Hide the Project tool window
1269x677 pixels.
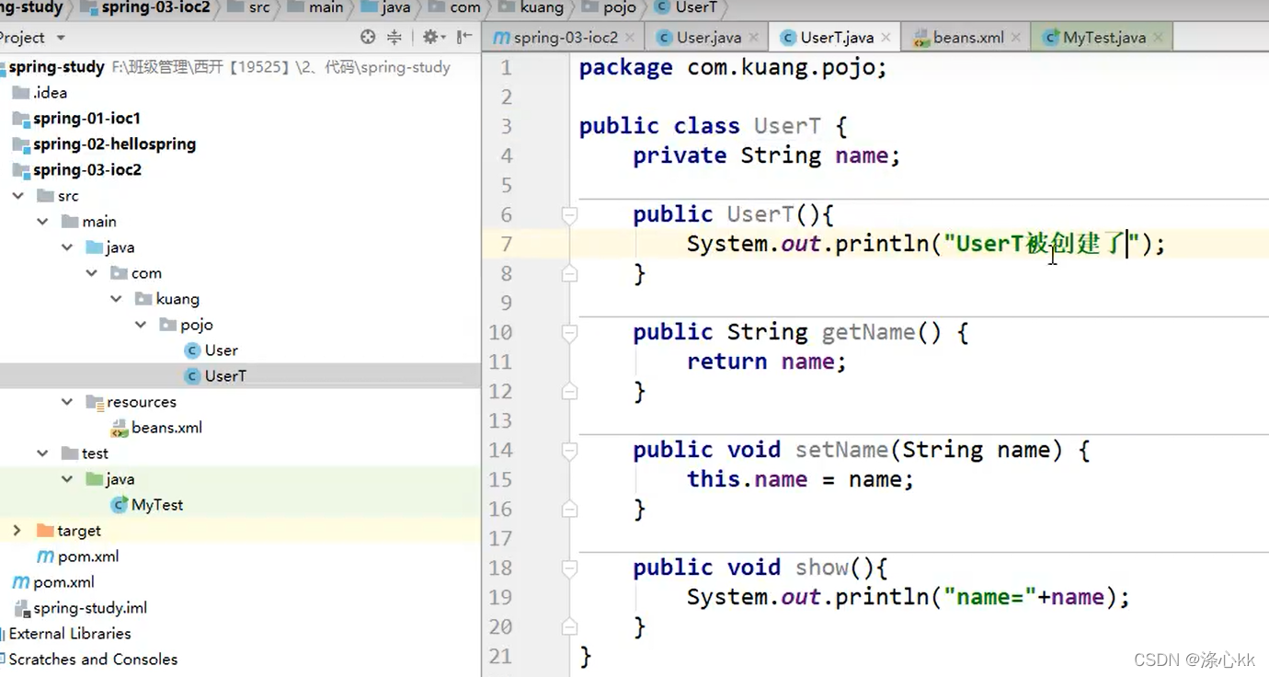tap(464, 37)
